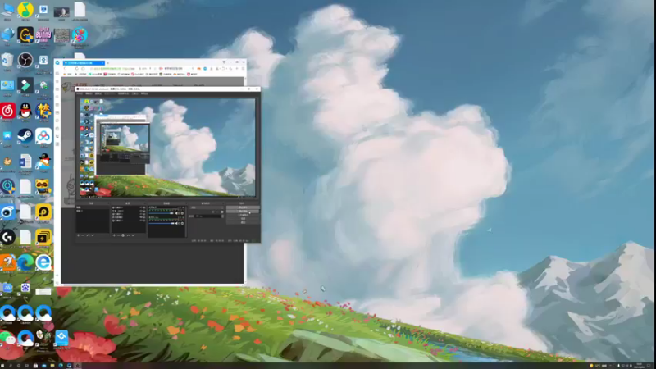Image resolution: width=656 pixels, height=369 pixels.
Task: Switch to OBS via its taskbar icon
Action: click(78, 366)
